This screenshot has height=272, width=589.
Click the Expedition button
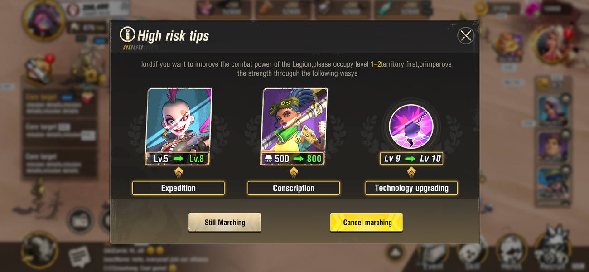[x=178, y=188]
